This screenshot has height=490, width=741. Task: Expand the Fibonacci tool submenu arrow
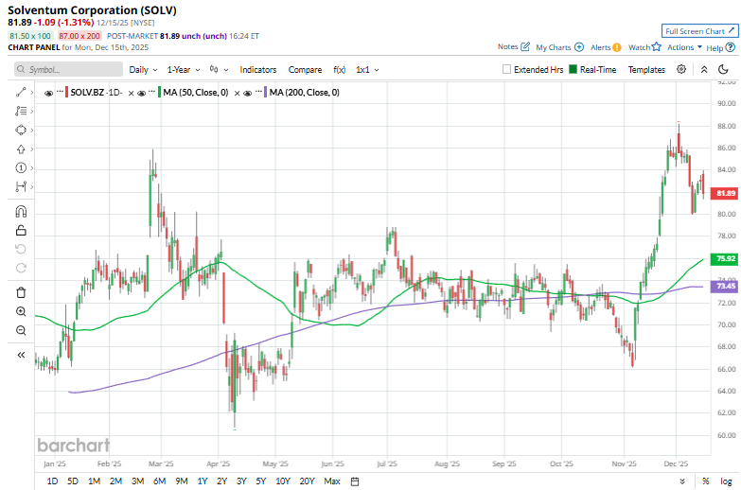[x=31, y=112]
